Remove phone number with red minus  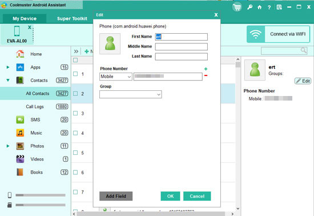pos(206,75)
